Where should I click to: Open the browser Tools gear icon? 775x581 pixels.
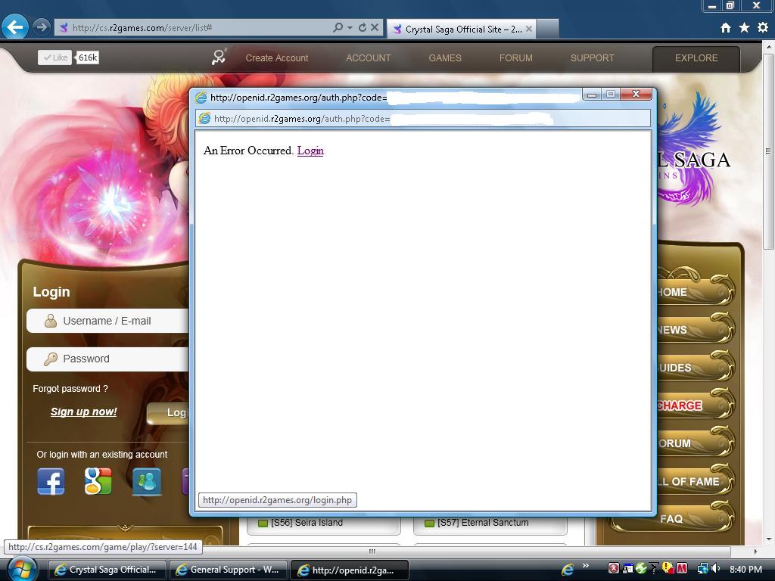point(762,28)
